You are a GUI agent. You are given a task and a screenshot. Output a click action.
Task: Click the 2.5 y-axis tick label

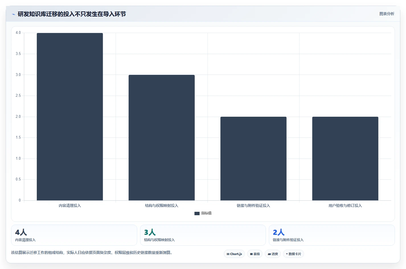tap(18, 96)
